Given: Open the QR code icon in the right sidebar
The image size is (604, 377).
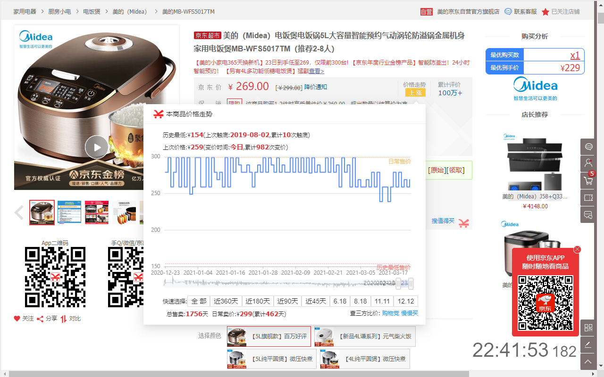Looking at the screenshot, I should pyautogui.click(x=587, y=327).
